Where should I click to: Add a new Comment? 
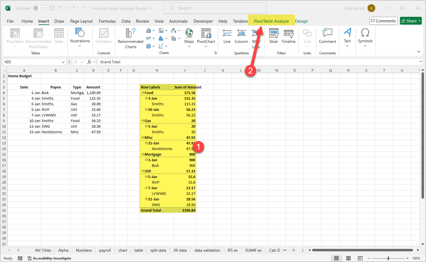327,36
